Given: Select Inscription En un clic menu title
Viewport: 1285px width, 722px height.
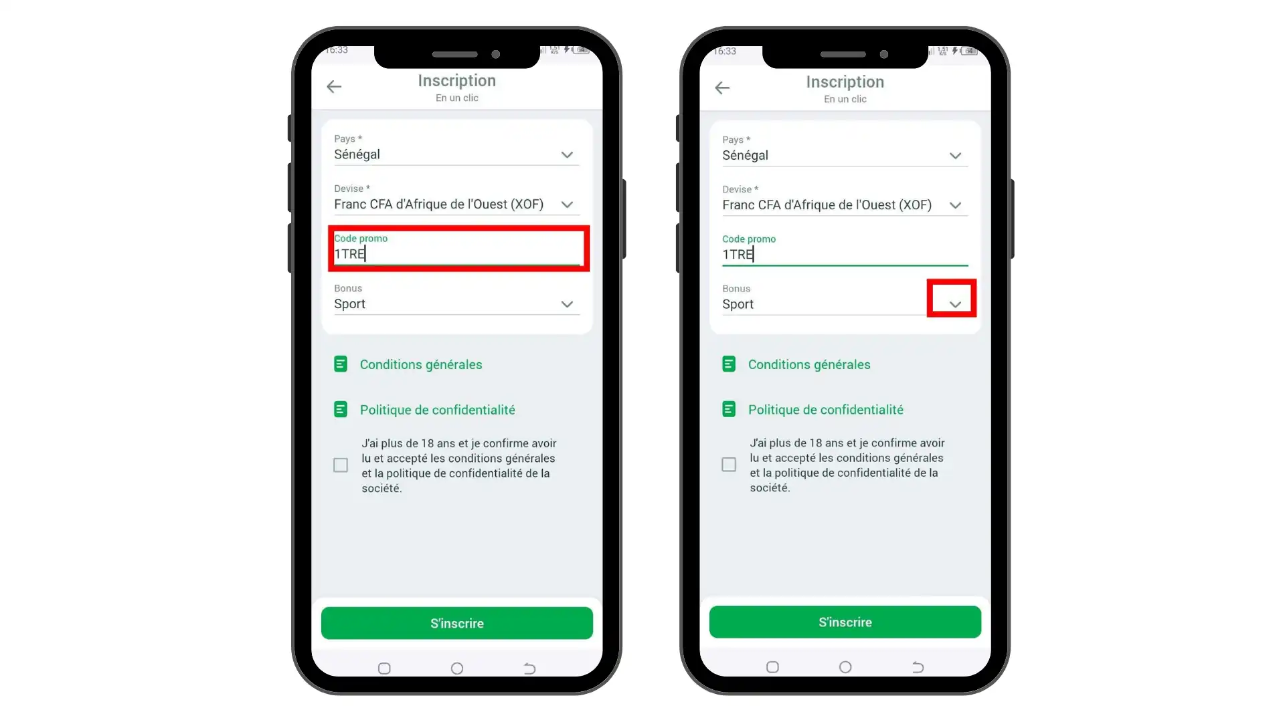Looking at the screenshot, I should coord(457,86).
